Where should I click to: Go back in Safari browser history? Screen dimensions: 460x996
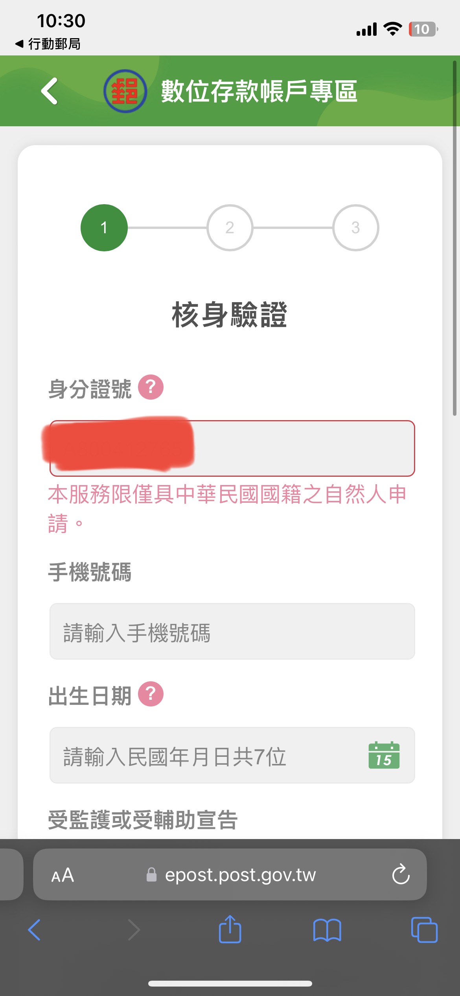[35, 930]
